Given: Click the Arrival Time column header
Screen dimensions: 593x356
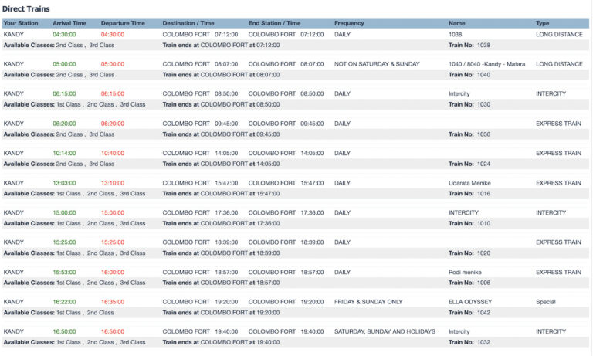Looking at the screenshot, I should 69,23.
